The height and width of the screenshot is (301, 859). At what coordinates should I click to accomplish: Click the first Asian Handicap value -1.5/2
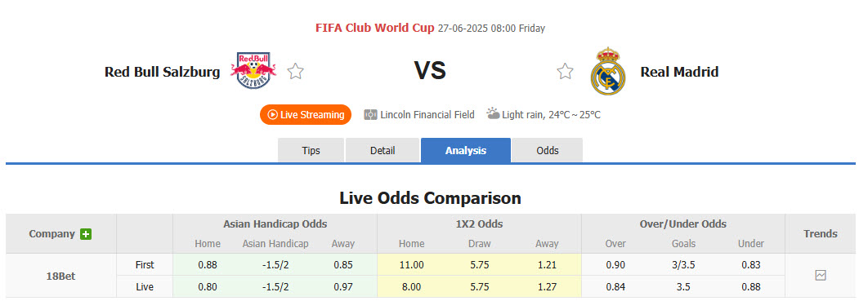coord(275,265)
